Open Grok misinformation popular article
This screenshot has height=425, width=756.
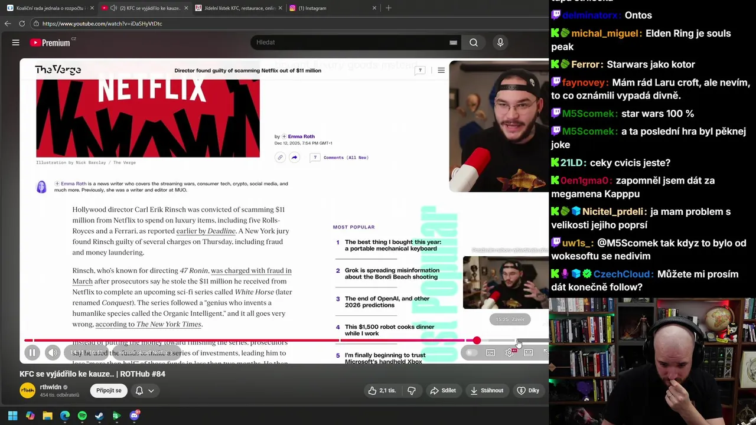click(392, 273)
